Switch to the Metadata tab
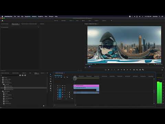Screen dimensions: 165x124 [x=42, y=24]
